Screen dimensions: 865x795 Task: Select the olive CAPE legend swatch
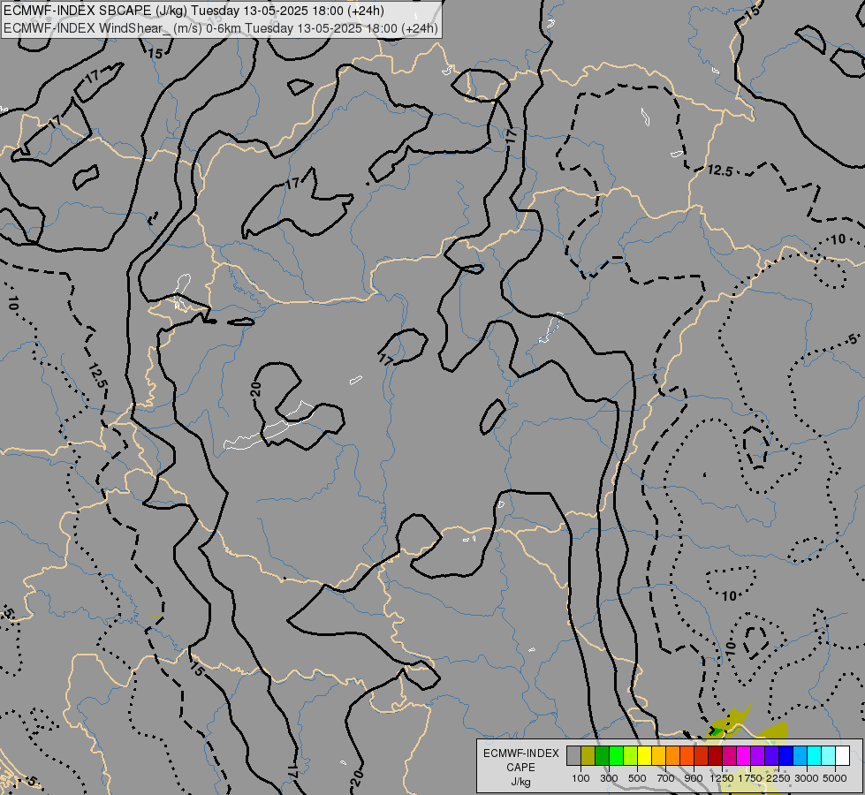(588, 756)
